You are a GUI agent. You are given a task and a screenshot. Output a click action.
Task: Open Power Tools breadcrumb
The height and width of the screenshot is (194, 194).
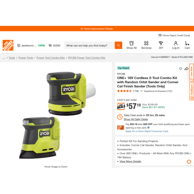point(26,58)
